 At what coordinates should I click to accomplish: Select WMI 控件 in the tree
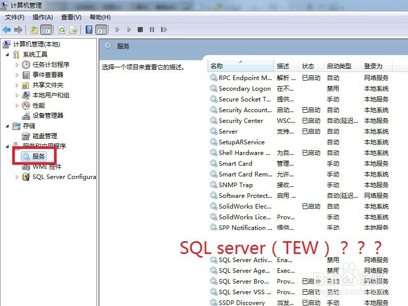pyautogui.click(x=47, y=167)
